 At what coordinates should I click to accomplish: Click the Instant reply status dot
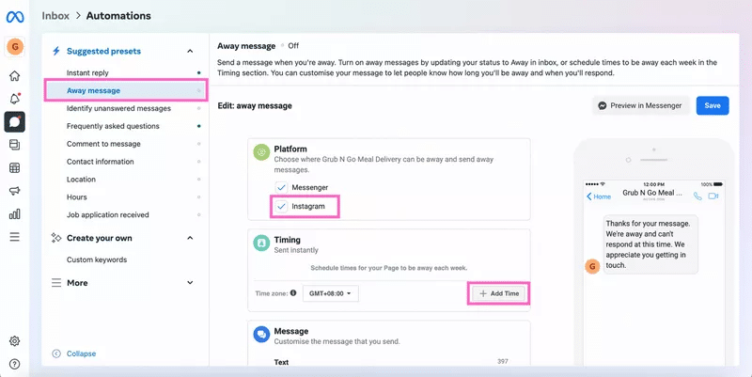199,73
